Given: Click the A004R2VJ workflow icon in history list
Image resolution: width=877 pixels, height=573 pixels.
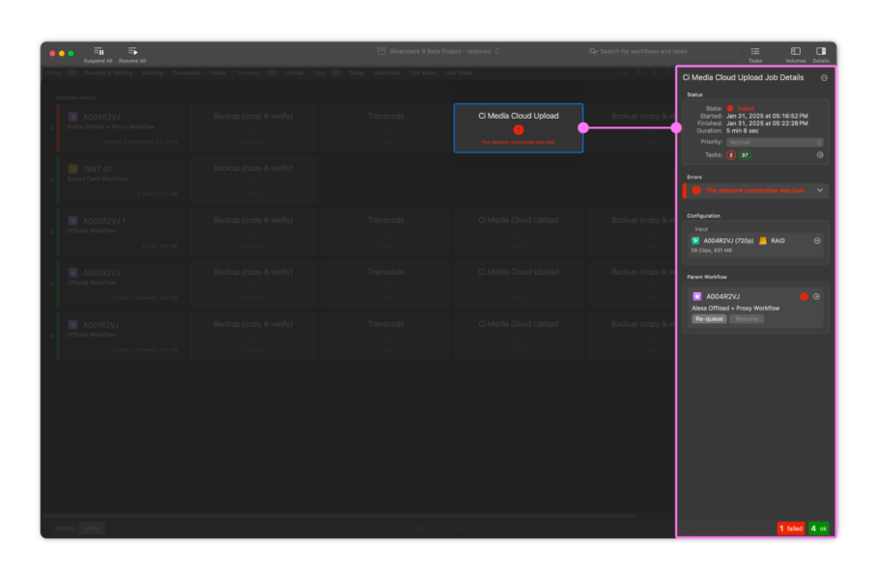Looking at the screenshot, I should click(72, 117).
